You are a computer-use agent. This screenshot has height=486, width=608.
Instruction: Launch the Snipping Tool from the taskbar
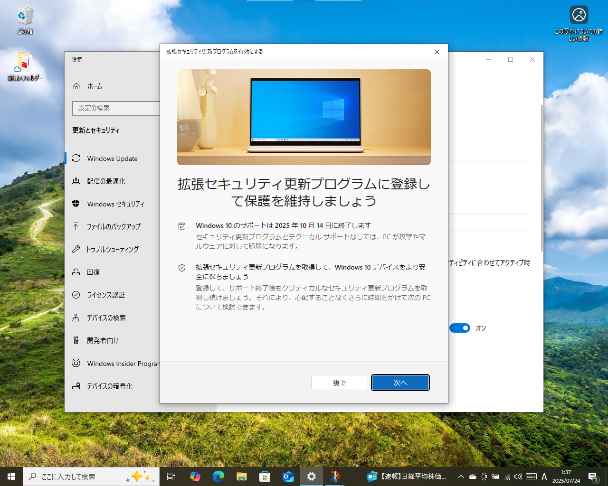click(335, 477)
